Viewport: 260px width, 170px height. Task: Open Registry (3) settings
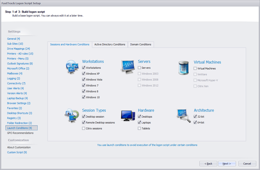(14, 118)
